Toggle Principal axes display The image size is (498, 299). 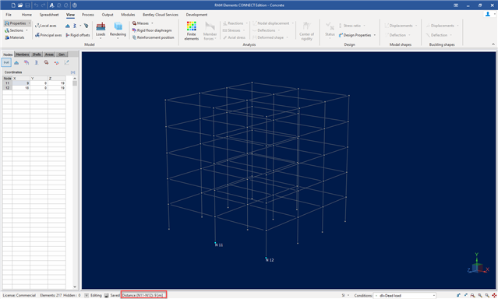click(x=48, y=35)
